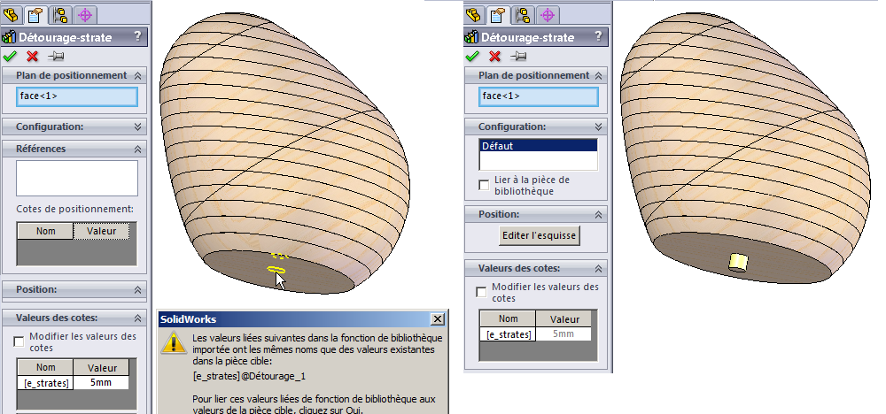Confirm with green checkmark in right panel
Viewport: 886px width, 414px height.
(472, 56)
